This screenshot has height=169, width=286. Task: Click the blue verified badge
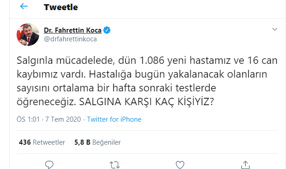[x=107, y=30]
